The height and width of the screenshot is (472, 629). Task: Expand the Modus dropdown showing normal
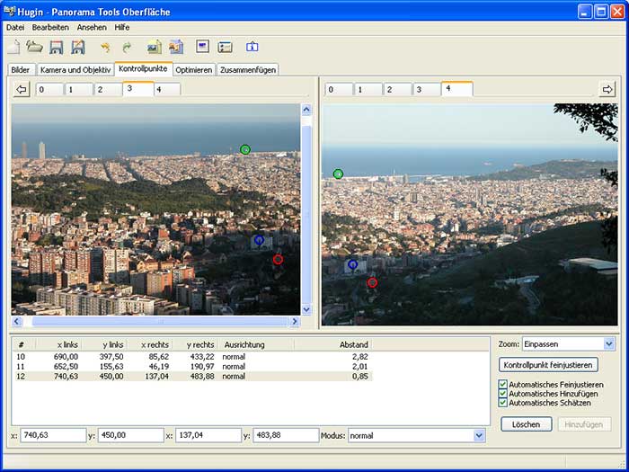[478, 435]
